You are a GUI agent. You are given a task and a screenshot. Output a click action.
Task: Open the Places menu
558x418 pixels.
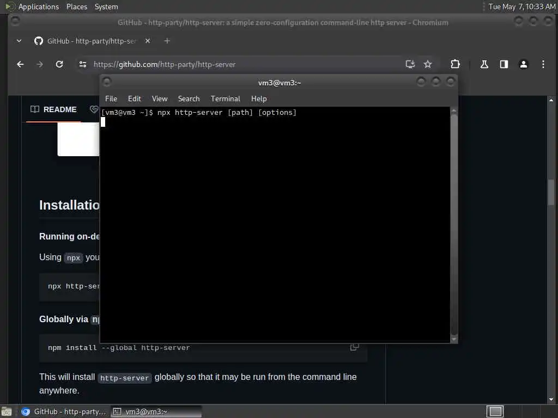tap(77, 7)
